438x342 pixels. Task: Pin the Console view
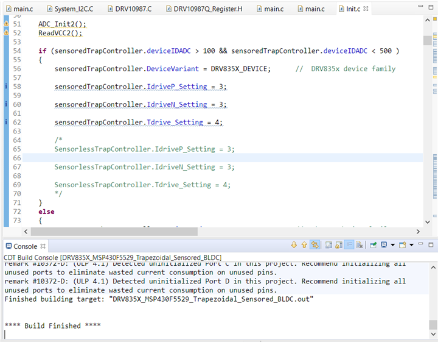pyautogui.click(x=373, y=245)
